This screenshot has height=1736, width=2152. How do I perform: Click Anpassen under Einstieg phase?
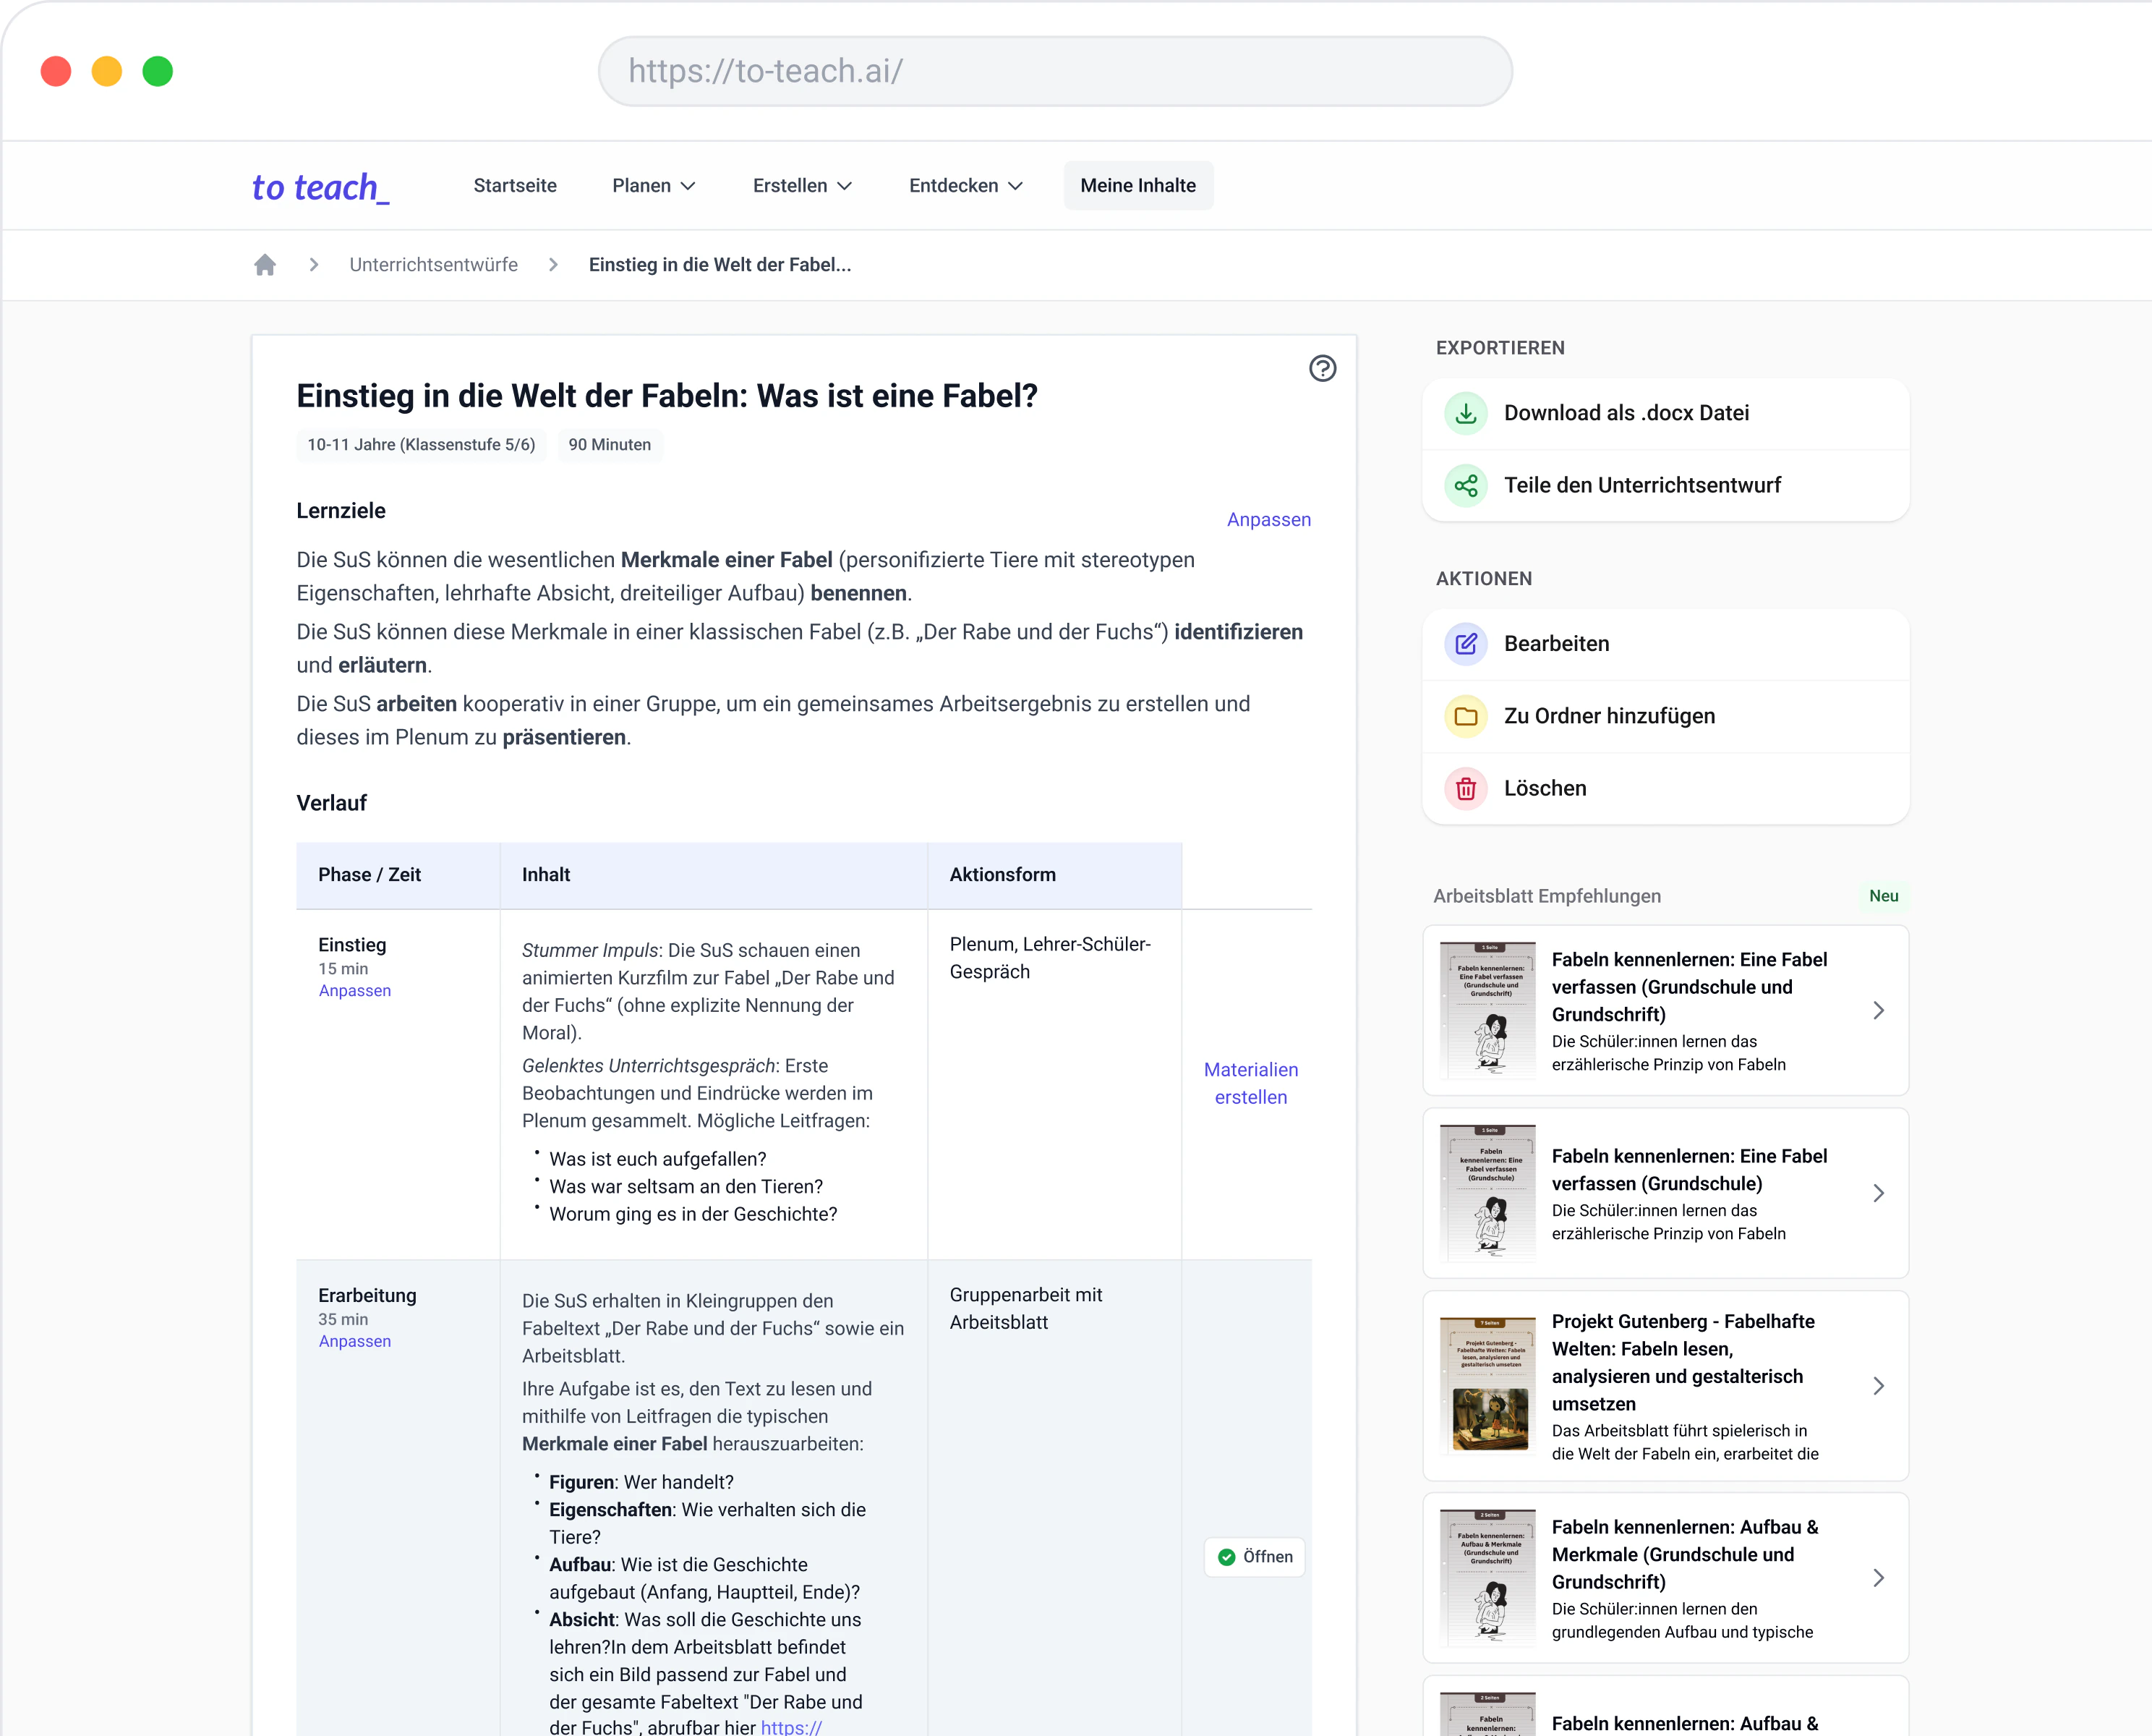(x=355, y=991)
